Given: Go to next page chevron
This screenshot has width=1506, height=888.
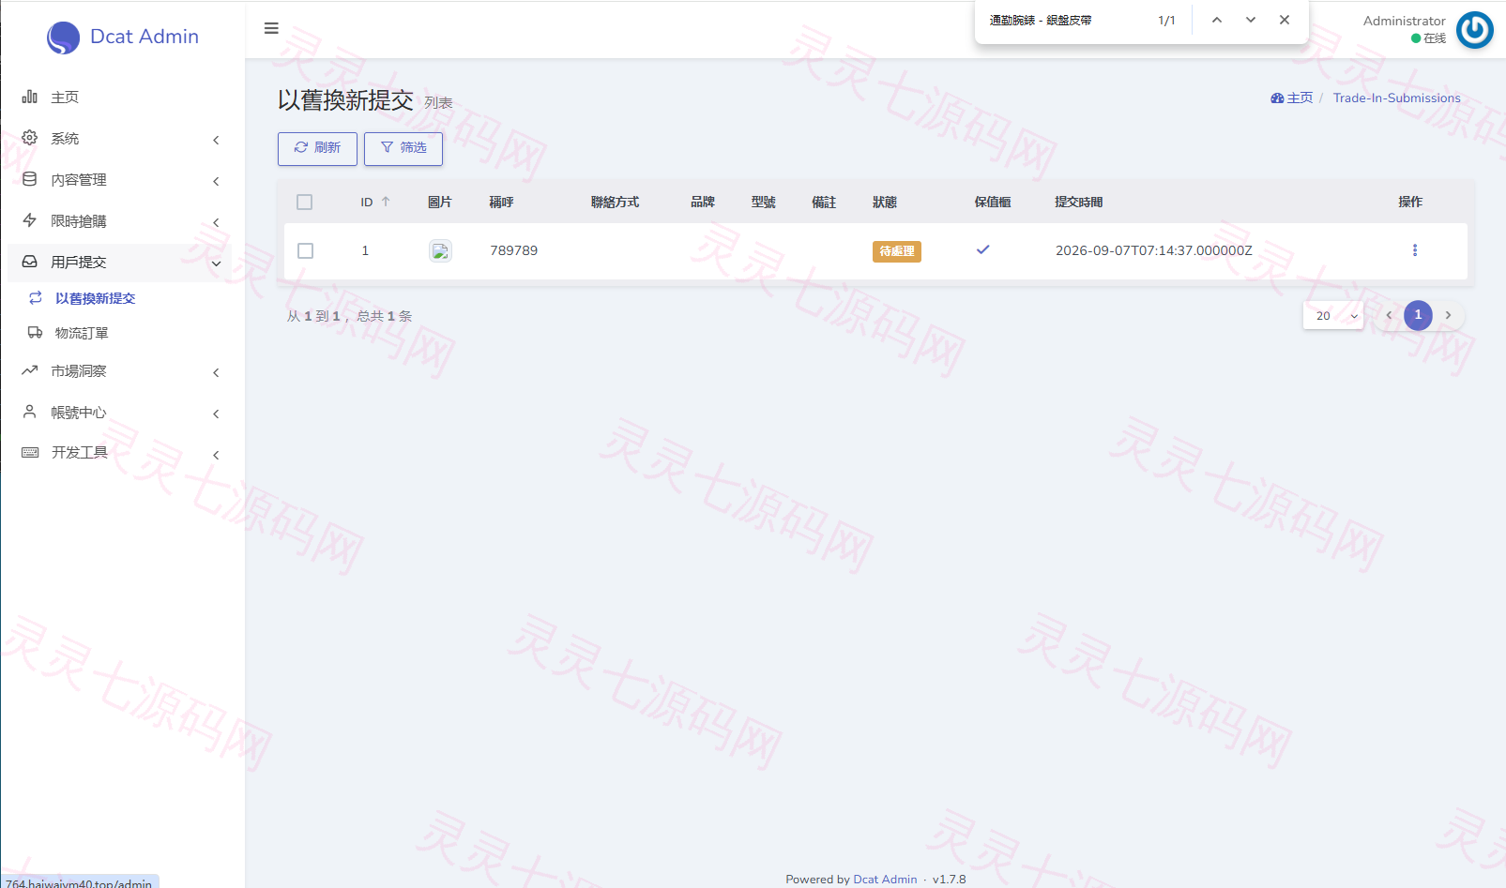Looking at the screenshot, I should tap(1448, 315).
